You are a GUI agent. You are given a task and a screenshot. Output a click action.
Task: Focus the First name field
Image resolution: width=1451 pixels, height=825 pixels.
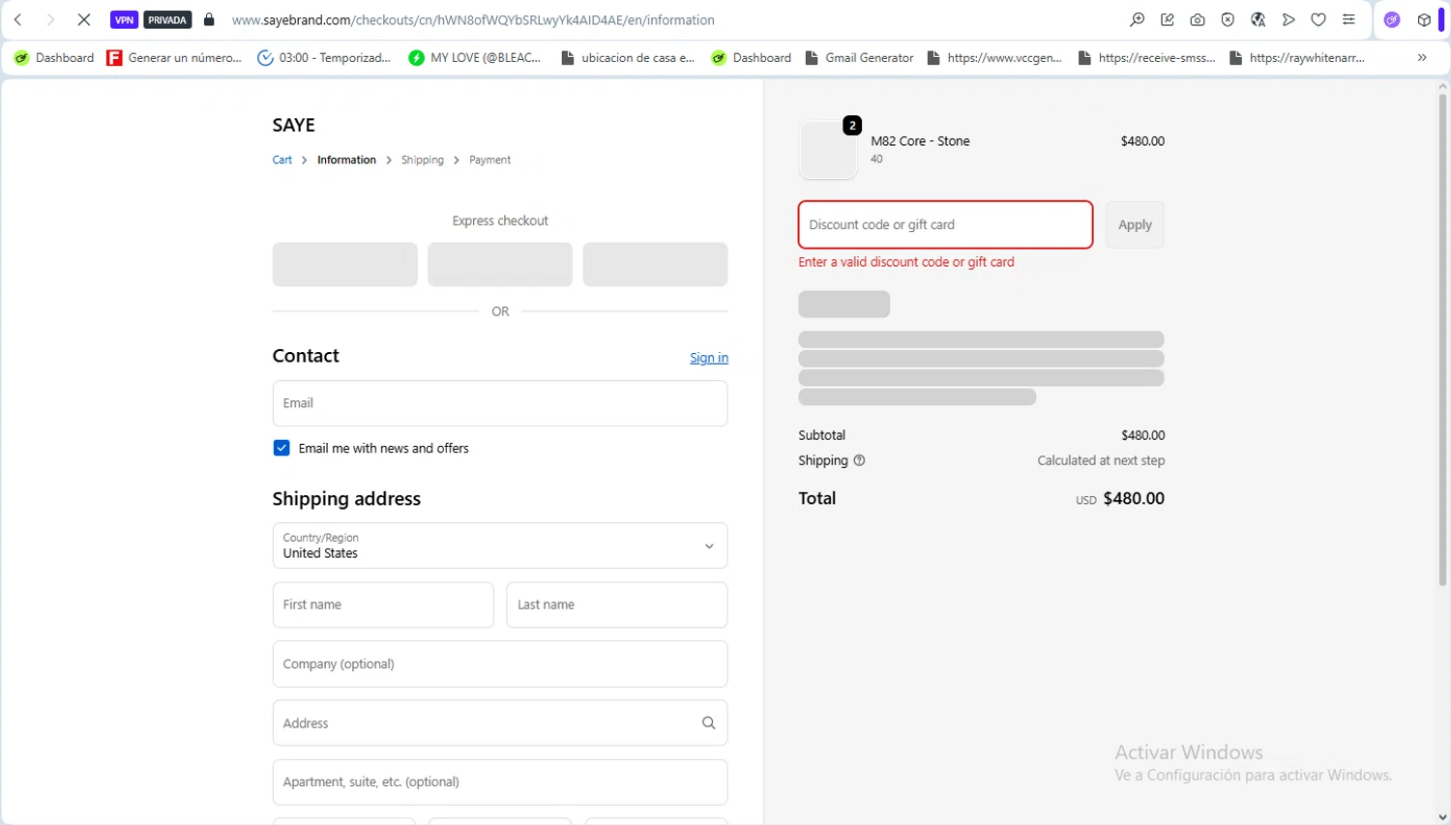click(x=383, y=604)
